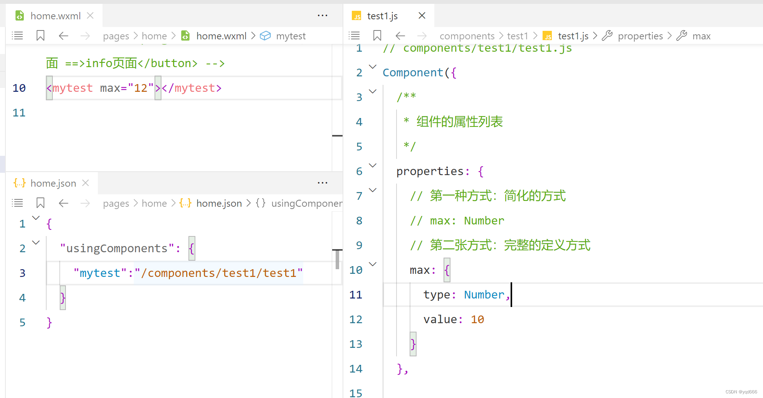Click 'properties' breadcrumb item

click(640, 36)
